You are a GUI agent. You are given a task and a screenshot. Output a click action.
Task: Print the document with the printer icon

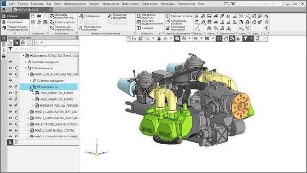[x=33, y=22]
